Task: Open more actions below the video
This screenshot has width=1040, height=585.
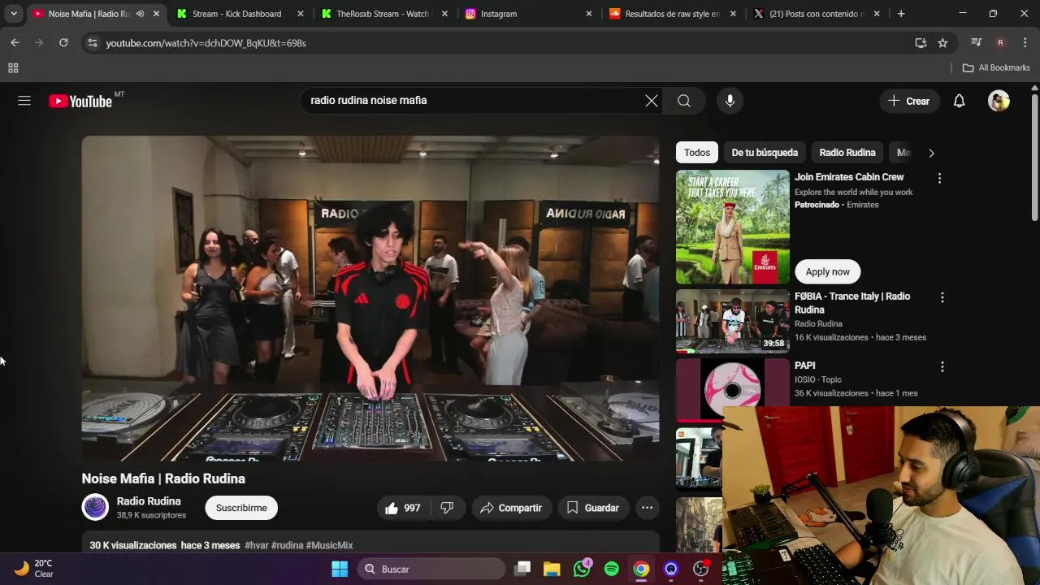Action: click(647, 508)
